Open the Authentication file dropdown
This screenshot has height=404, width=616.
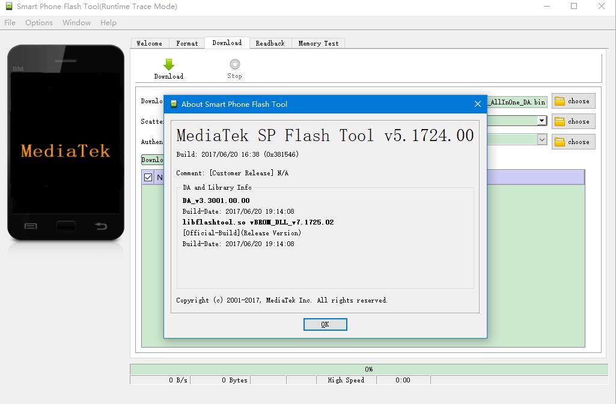click(x=542, y=142)
